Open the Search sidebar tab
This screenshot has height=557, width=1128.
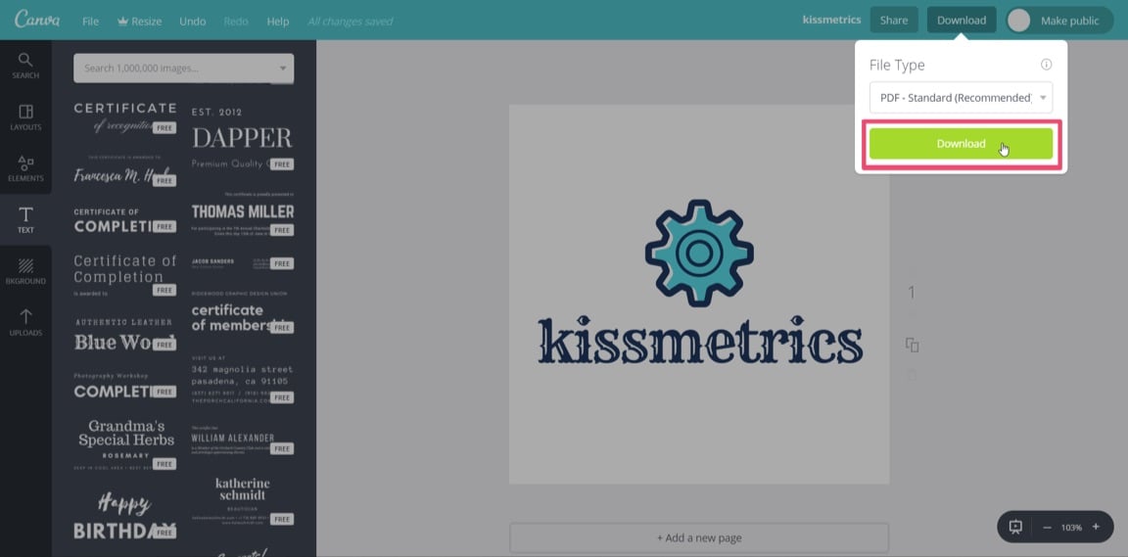click(25, 66)
